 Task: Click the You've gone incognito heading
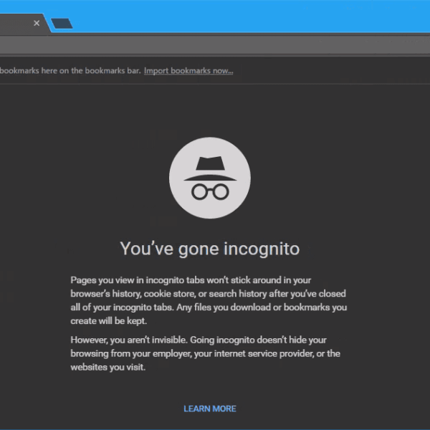point(210,249)
